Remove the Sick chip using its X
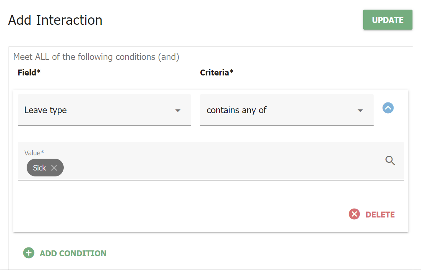Image resolution: width=421 pixels, height=270 pixels. 54,168
